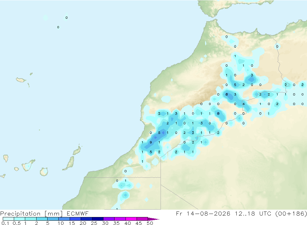307x225 pixels.
Task: Click the legend label 0.1
Action: click(x=6, y=223)
